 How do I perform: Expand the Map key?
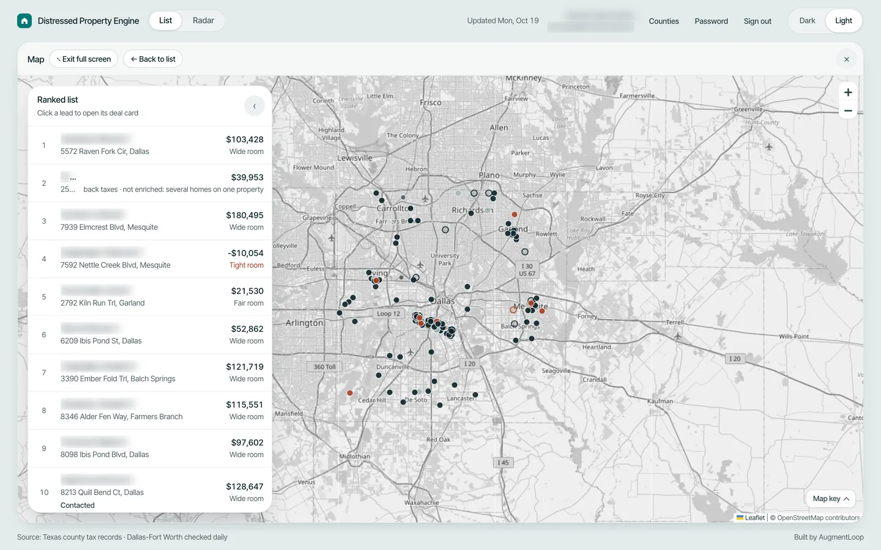coord(831,499)
